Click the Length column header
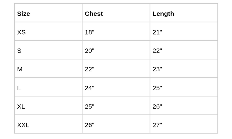Viewport: 232px width, 139px height. (x=163, y=14)
